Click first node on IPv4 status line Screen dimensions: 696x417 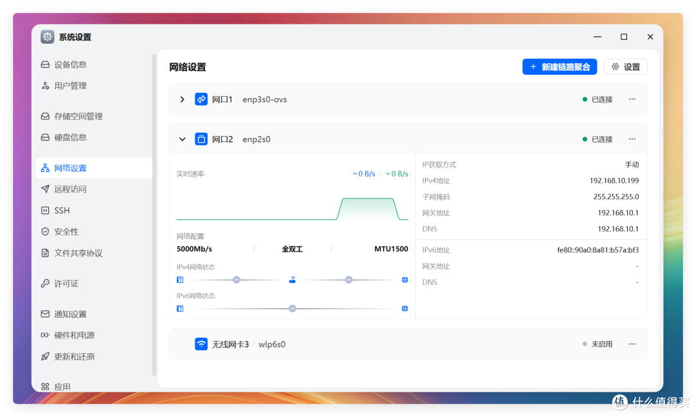(x=237, y=280)
